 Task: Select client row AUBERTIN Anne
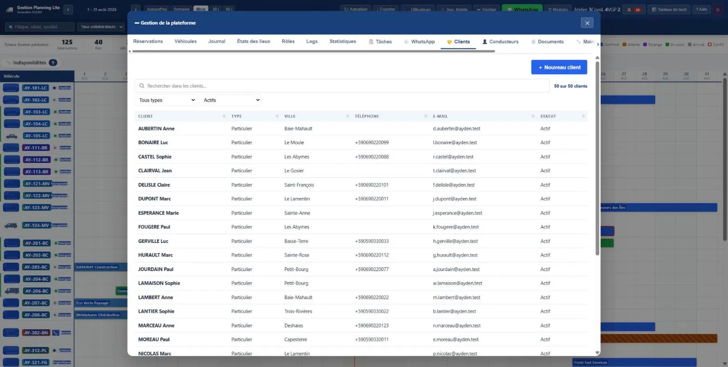[x=361, y=129]
